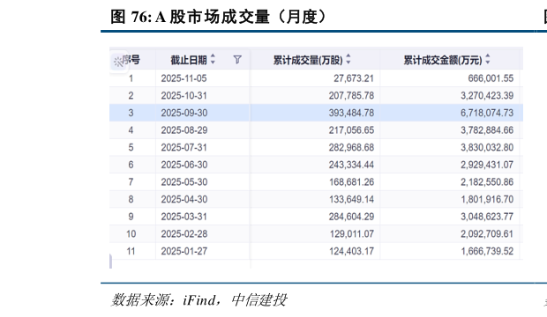
Task: Select the 序号 column header
Action: tap(131, 60)
